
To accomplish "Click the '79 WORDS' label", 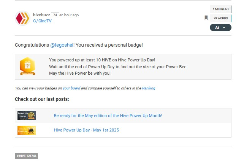I will click(220, 18).
